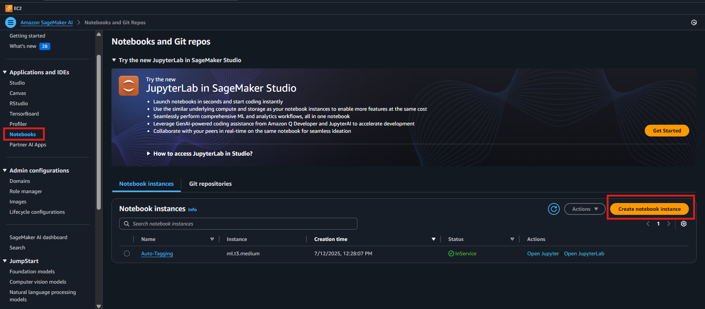Image resolution: width=705 pixels, height=309 pixels.
Task: Click the Search notebook instances field
Action: [x=238, y=224]
